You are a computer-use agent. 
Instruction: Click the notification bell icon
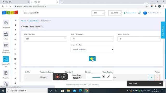tap(140, 13)
